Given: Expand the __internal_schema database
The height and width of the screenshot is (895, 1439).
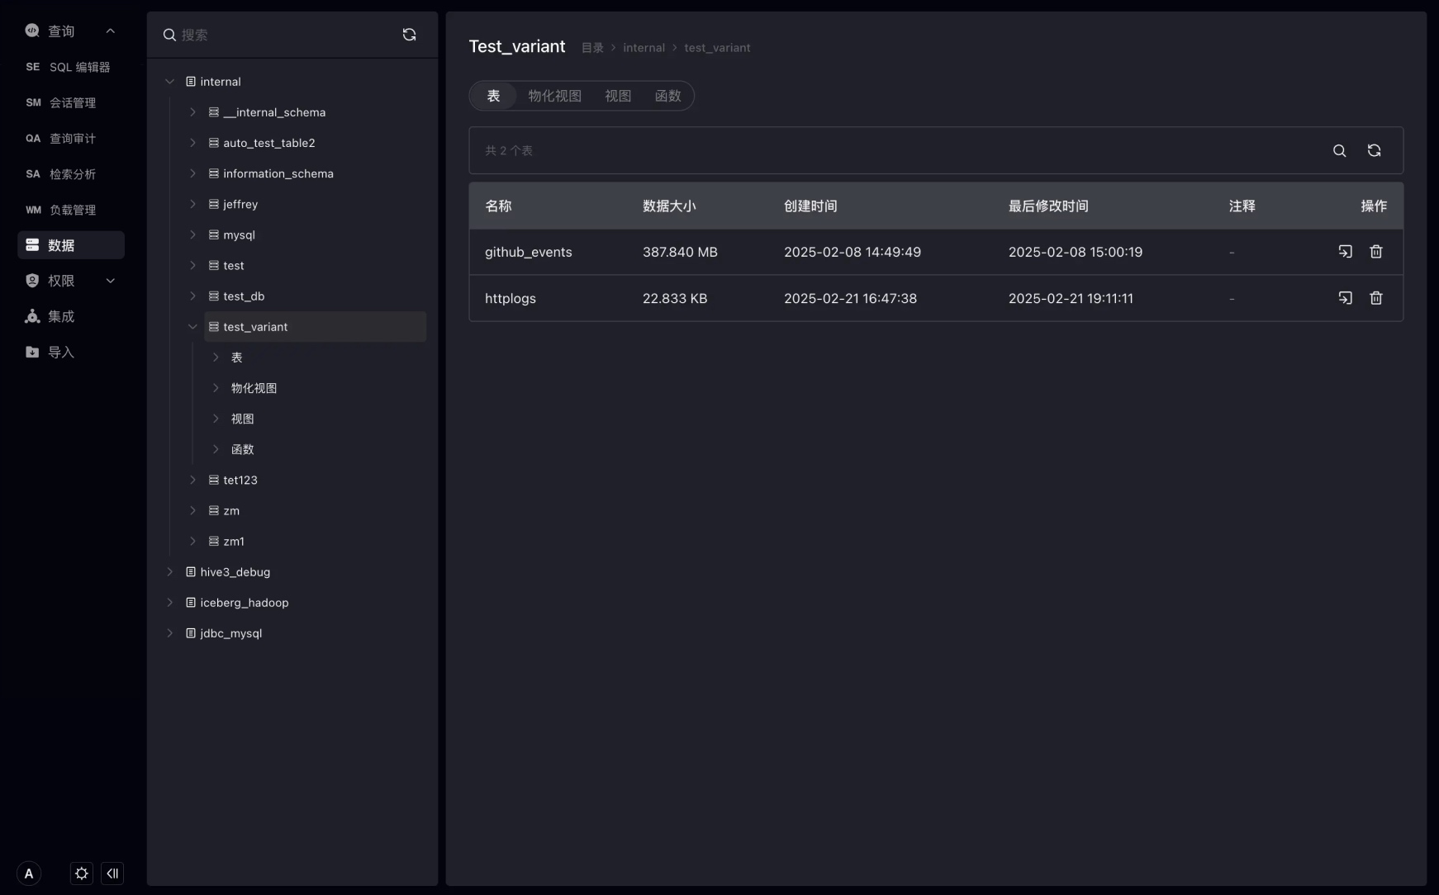Looking at the screenshot, I should [x=192, y=112].
